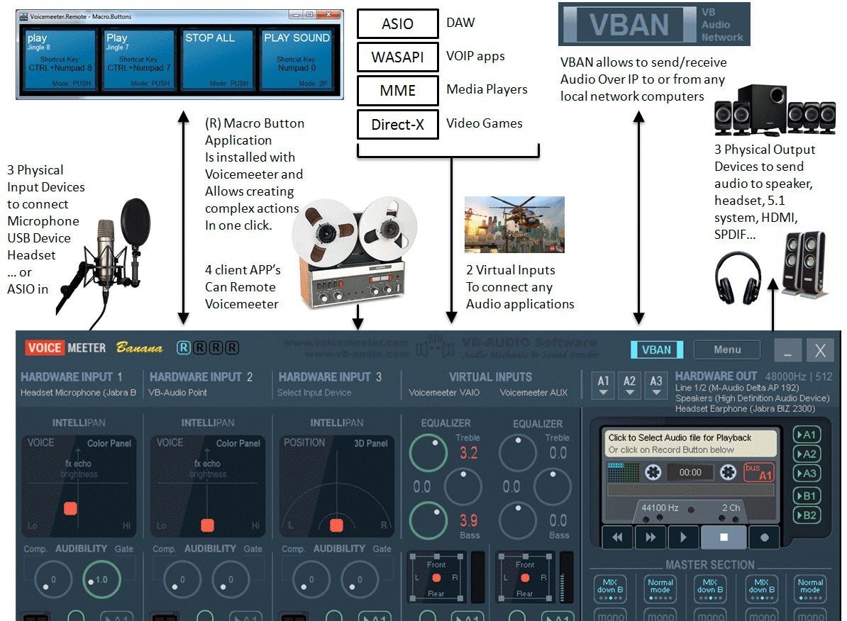
Task: Toggle cassette output to bus ▸A3
Action: click(x=807, y=474)
